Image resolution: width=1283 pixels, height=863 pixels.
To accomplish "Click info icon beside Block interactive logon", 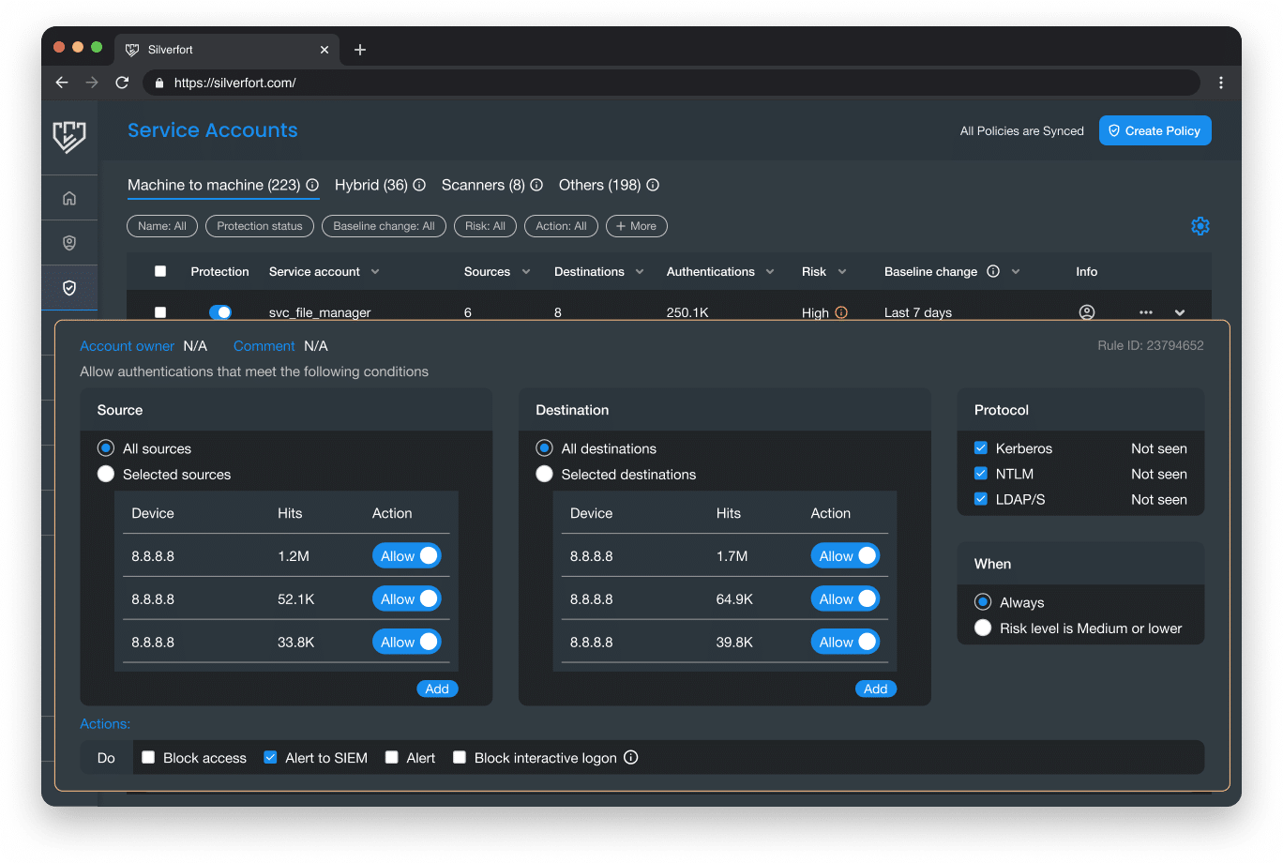I will coord(631,757).
